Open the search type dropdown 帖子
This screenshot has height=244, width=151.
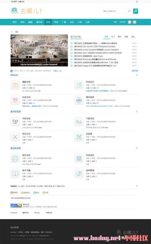click(x=130, y=11)
